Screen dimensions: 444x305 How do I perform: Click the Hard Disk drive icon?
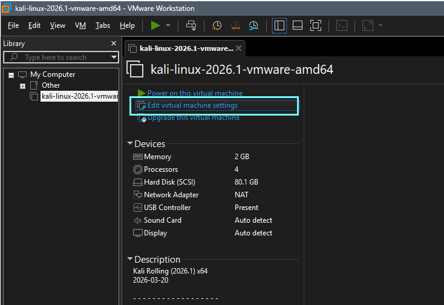click(138, 182)
